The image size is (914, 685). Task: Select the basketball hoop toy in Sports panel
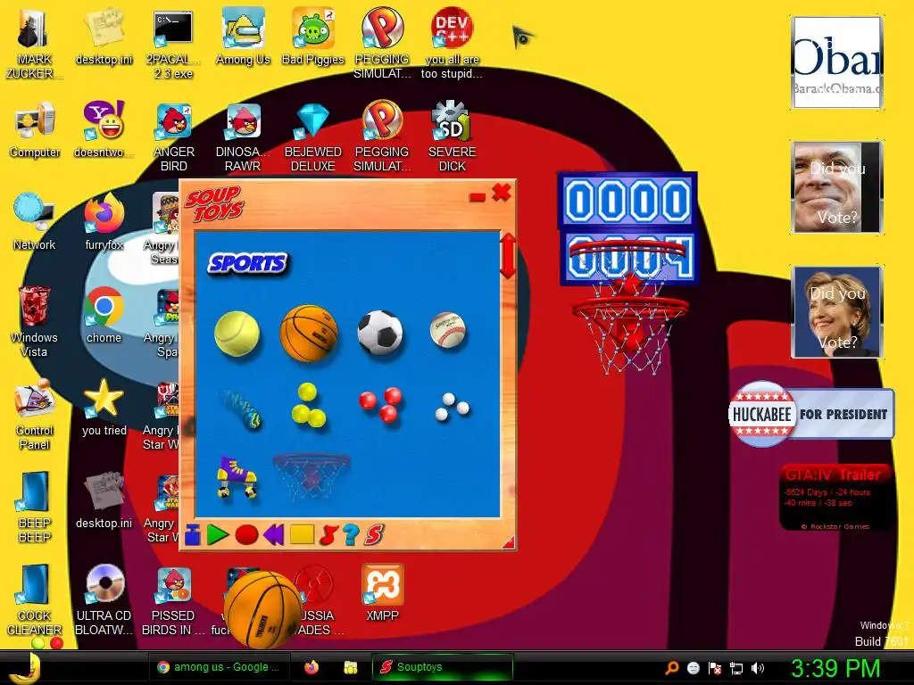312,476
